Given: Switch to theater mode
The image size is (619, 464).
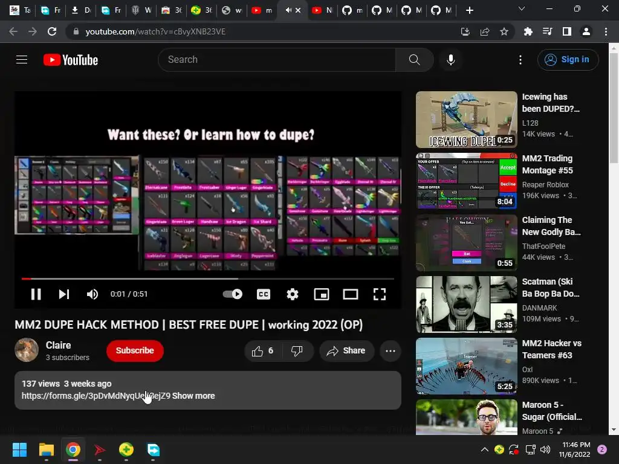Looking at the screenshot, I should [350, 294].
